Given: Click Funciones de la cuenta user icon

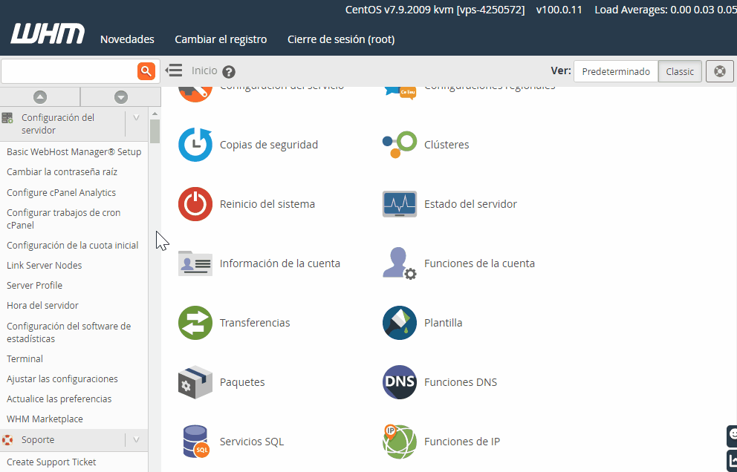Looking at the screenshot, I should click(400, 263).
